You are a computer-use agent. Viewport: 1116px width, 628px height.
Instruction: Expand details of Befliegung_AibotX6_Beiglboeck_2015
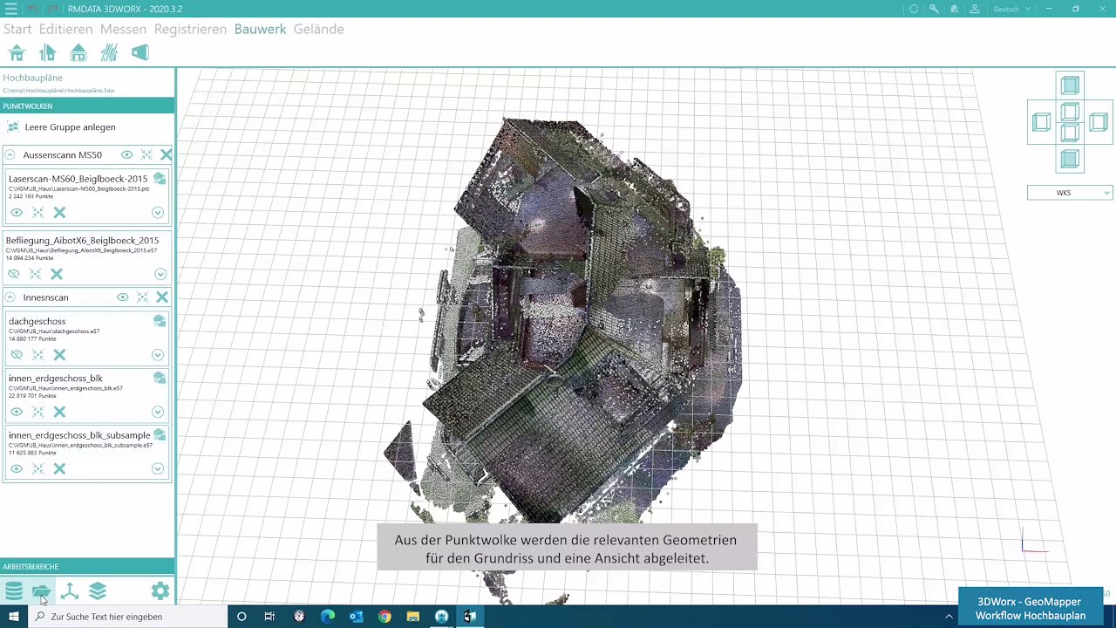click(x=160, y=274)
